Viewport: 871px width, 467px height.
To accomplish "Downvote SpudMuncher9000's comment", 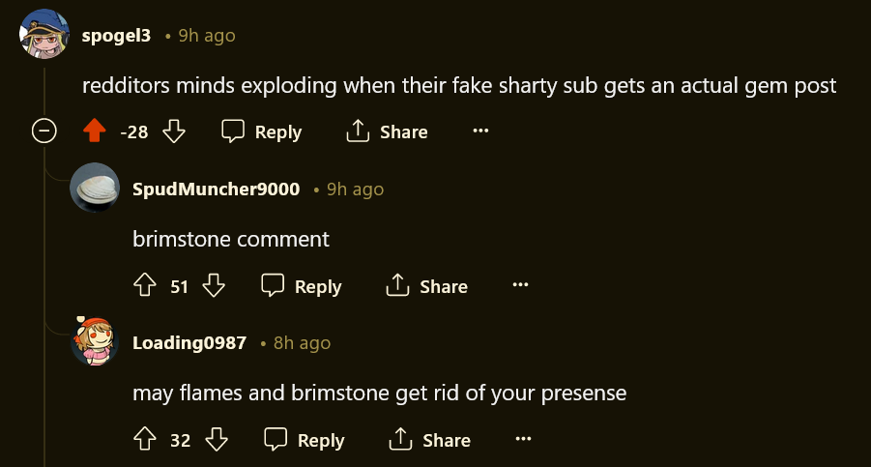I will point(214,286).
